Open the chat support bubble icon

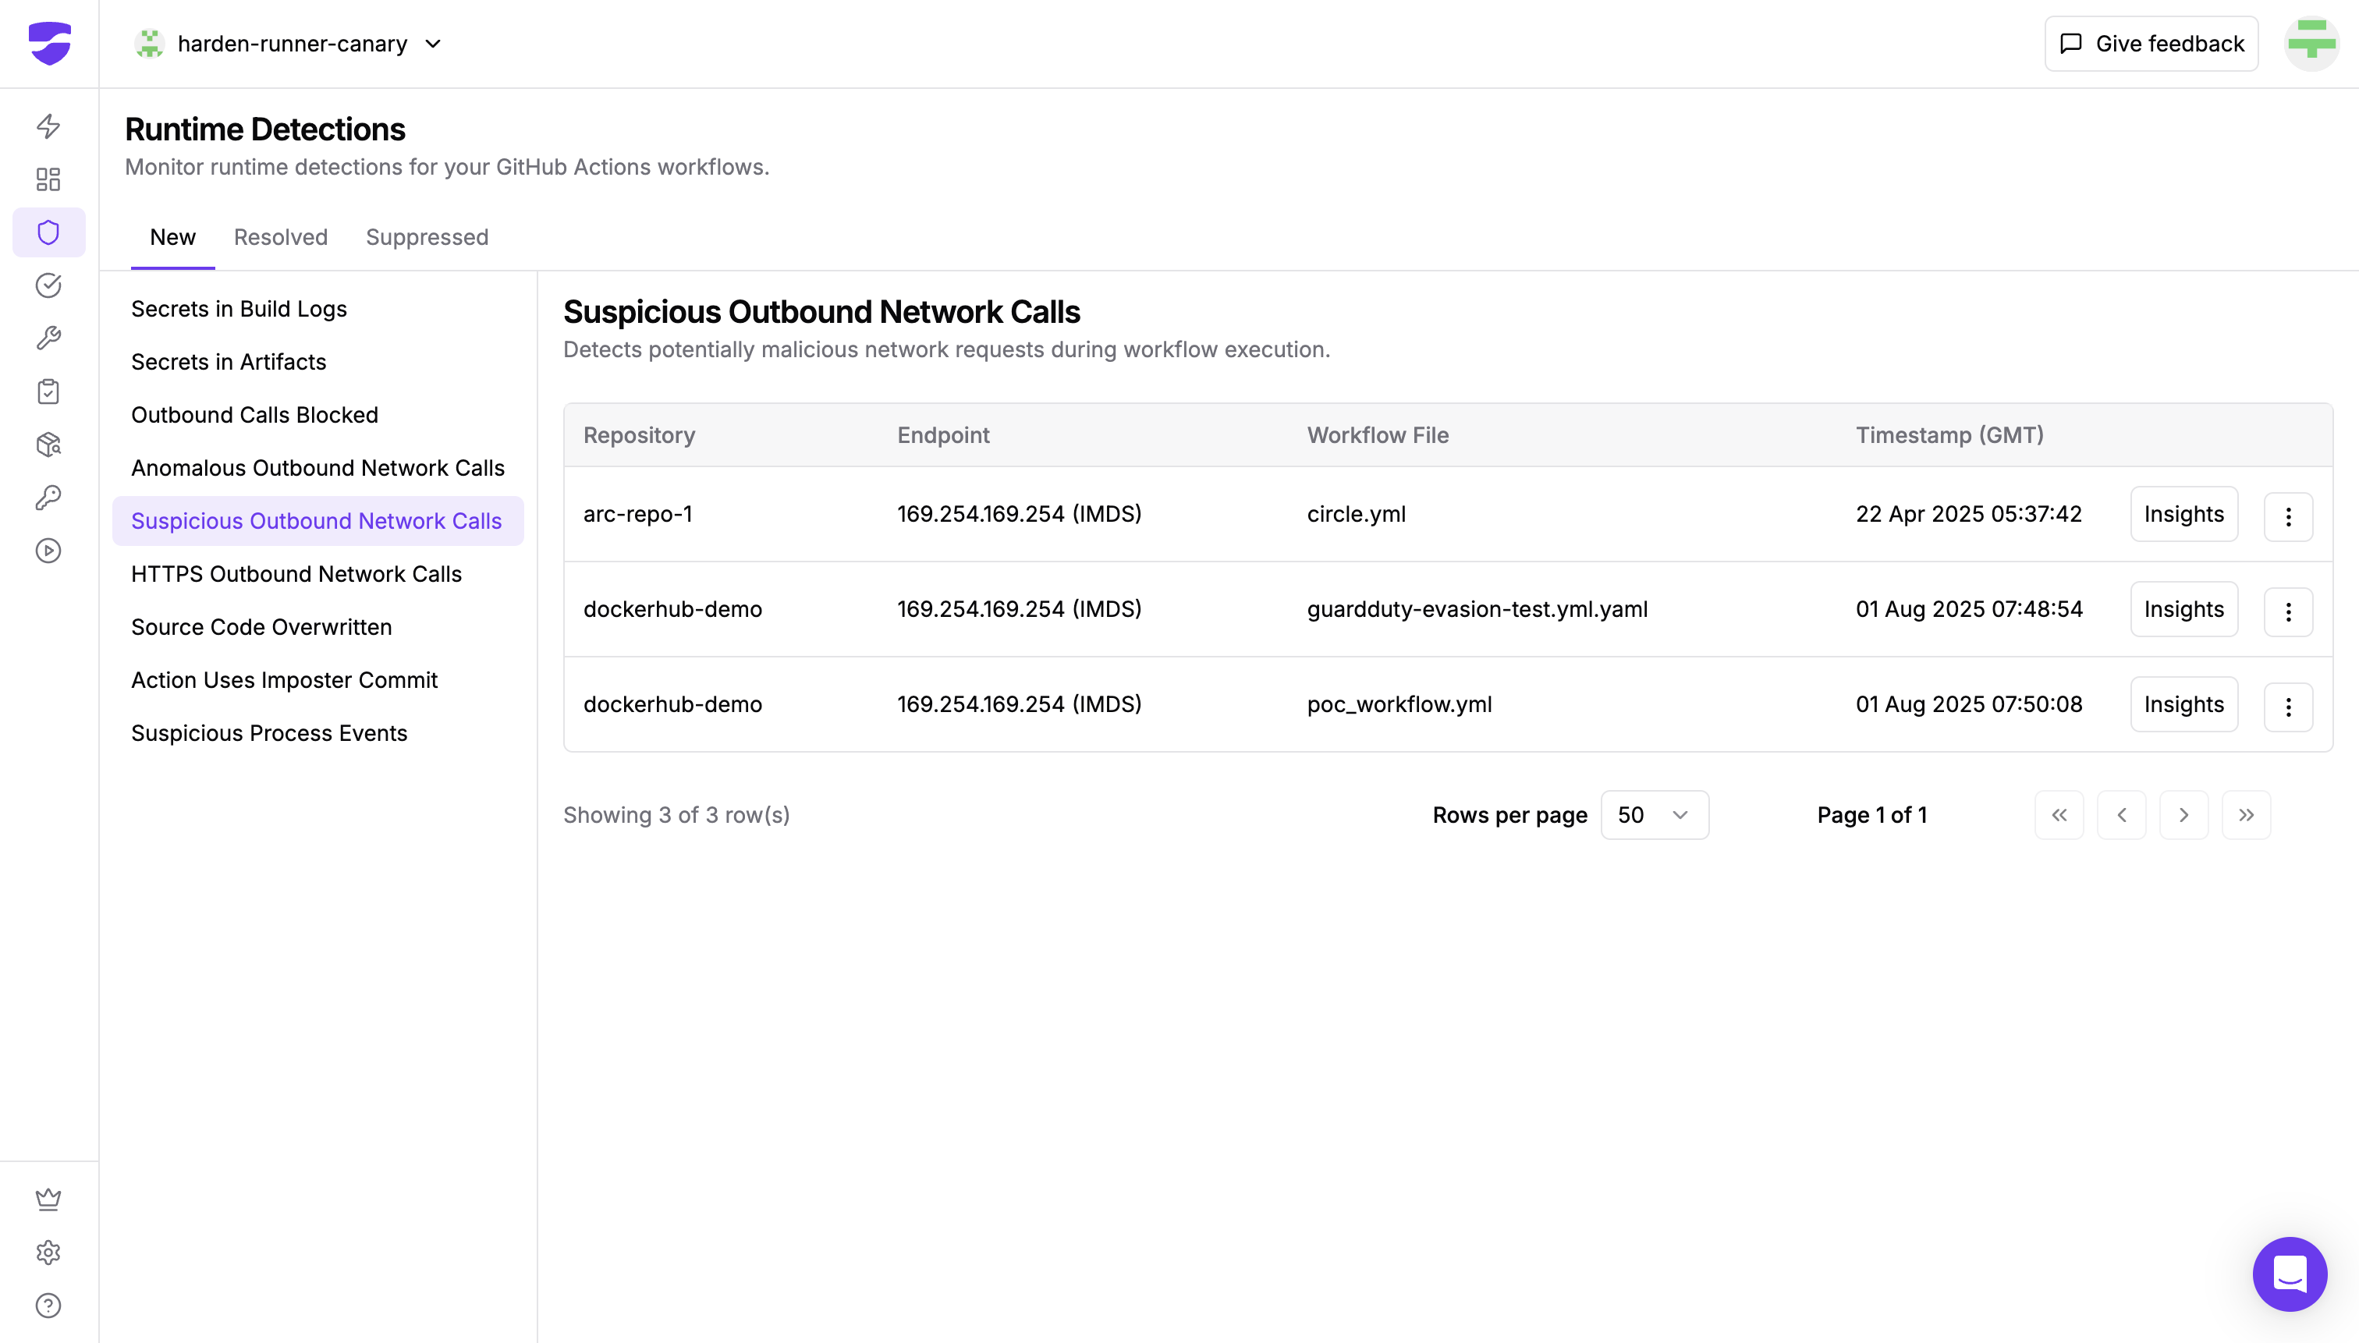click(x=2289, y=1273)
